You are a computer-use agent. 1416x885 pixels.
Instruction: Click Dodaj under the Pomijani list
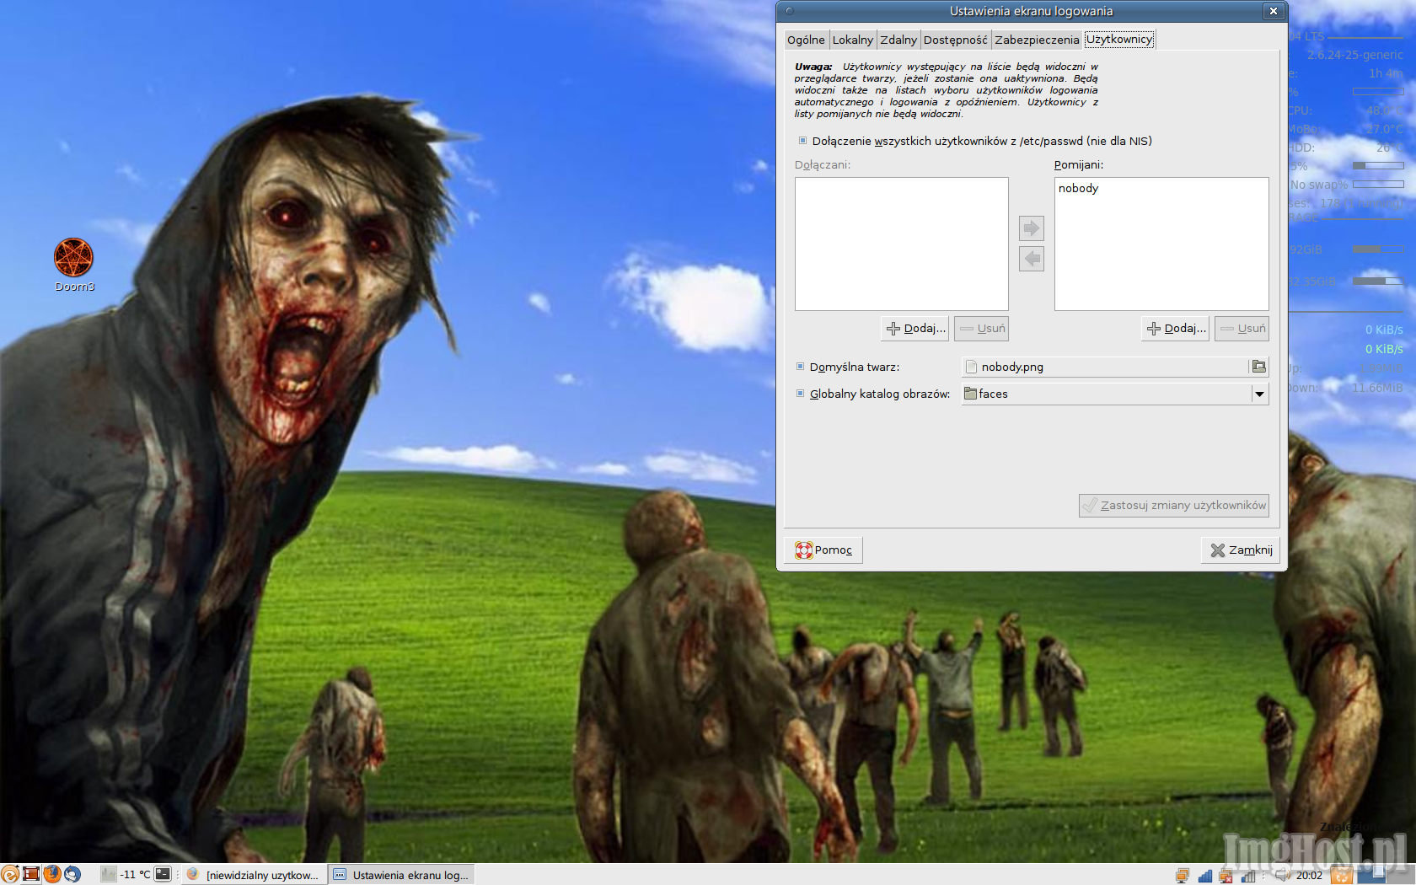point(1176,328)
